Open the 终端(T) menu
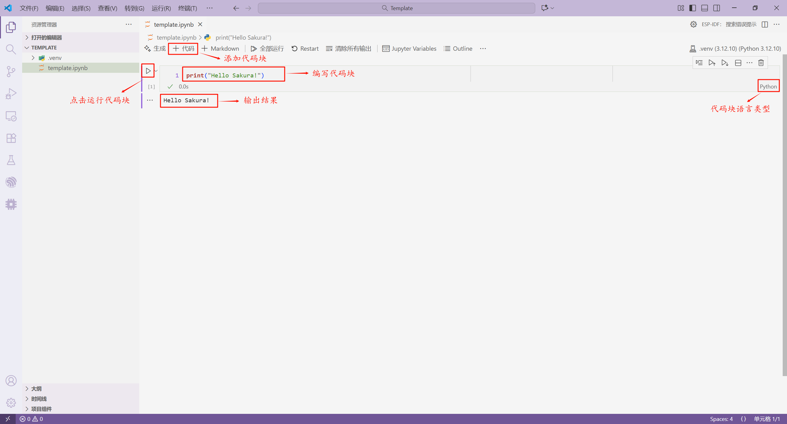Screen dimensions: 787x424 click(188, 8)
